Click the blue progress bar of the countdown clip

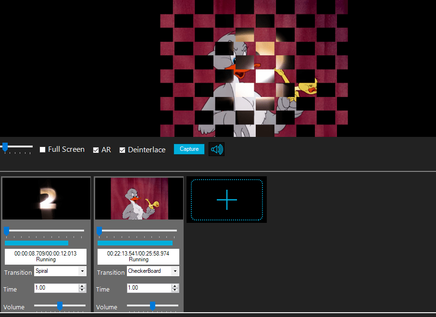click(x=37, y=243)
